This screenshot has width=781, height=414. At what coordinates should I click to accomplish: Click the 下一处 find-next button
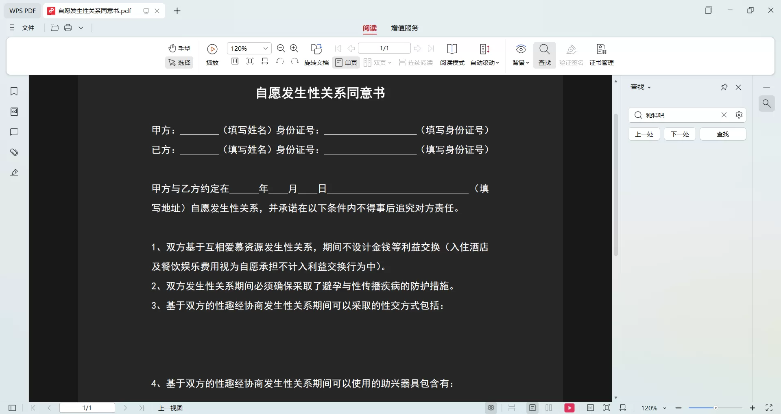click(679, 134)
